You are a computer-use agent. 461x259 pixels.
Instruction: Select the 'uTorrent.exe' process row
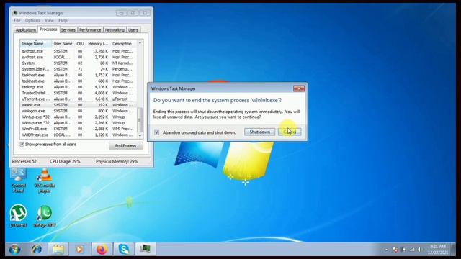coord(79,99)
